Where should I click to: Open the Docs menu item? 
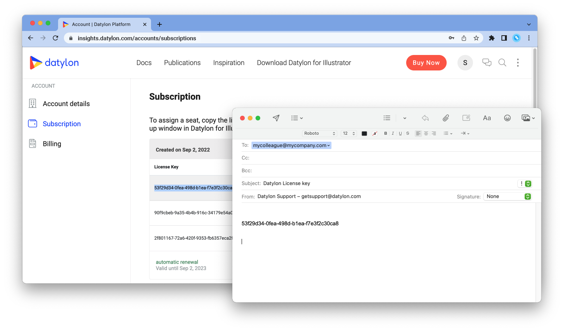coord(144,63)
